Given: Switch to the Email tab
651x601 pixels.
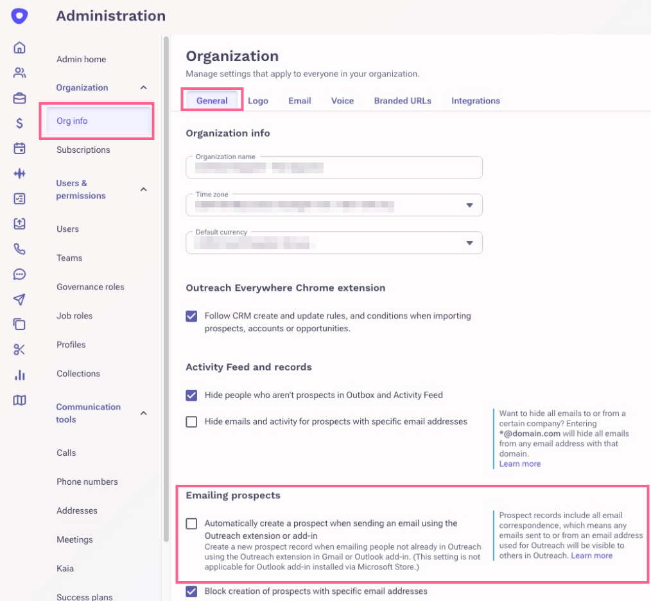Looking at the screenshot, I should click(299, 101).
